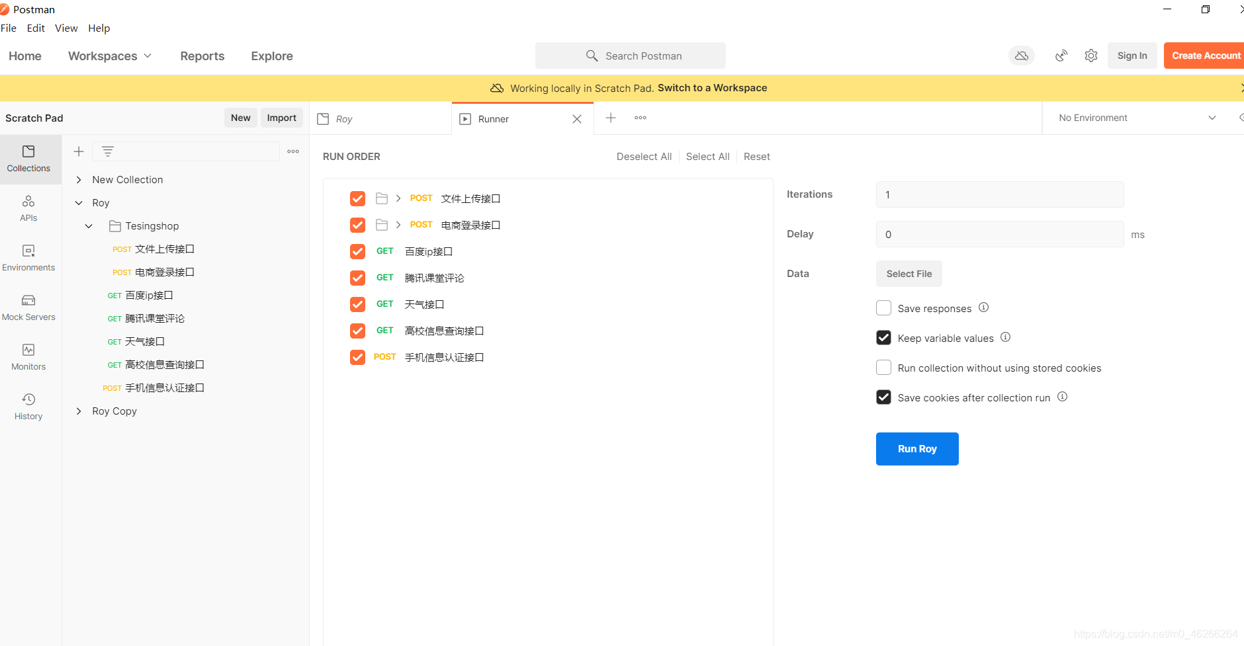The image size is (1244, 646).
Task: Uncheck 天气接口 in run order
Action: point(357,304)
